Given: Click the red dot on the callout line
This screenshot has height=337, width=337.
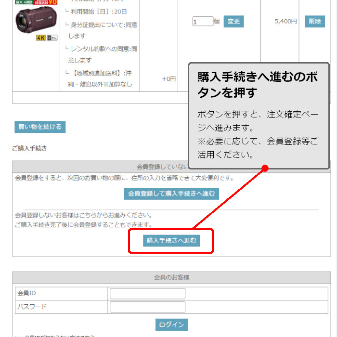Looking at the screenshot, I should 264,168.
